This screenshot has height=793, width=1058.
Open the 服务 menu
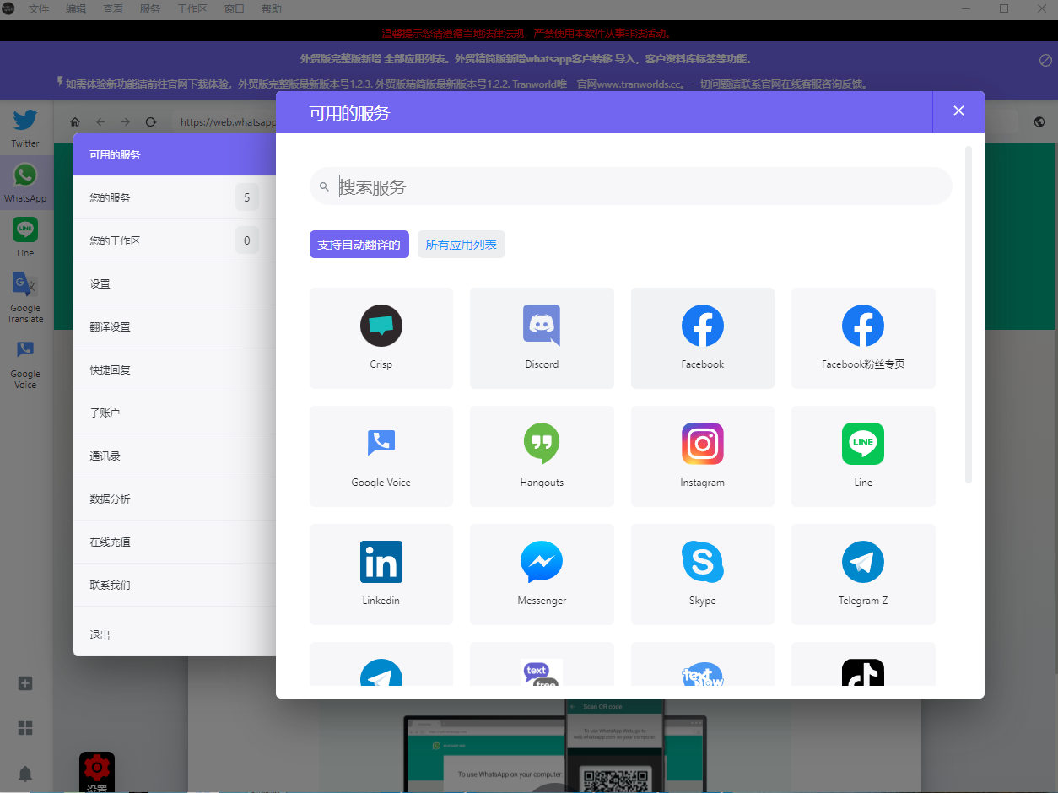(x=149, y=9)
